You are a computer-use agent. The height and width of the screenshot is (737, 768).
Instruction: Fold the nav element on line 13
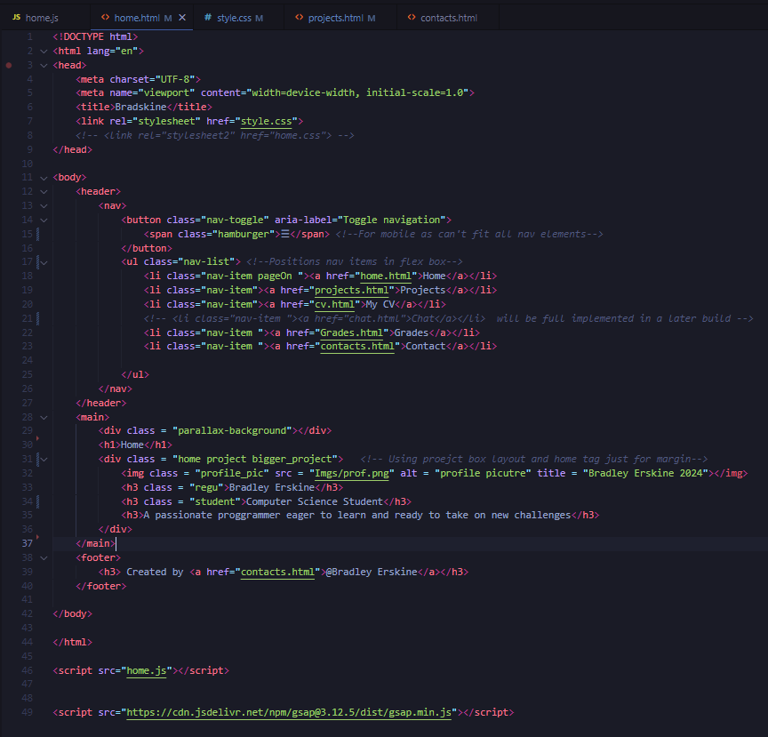tap(44, 205)
